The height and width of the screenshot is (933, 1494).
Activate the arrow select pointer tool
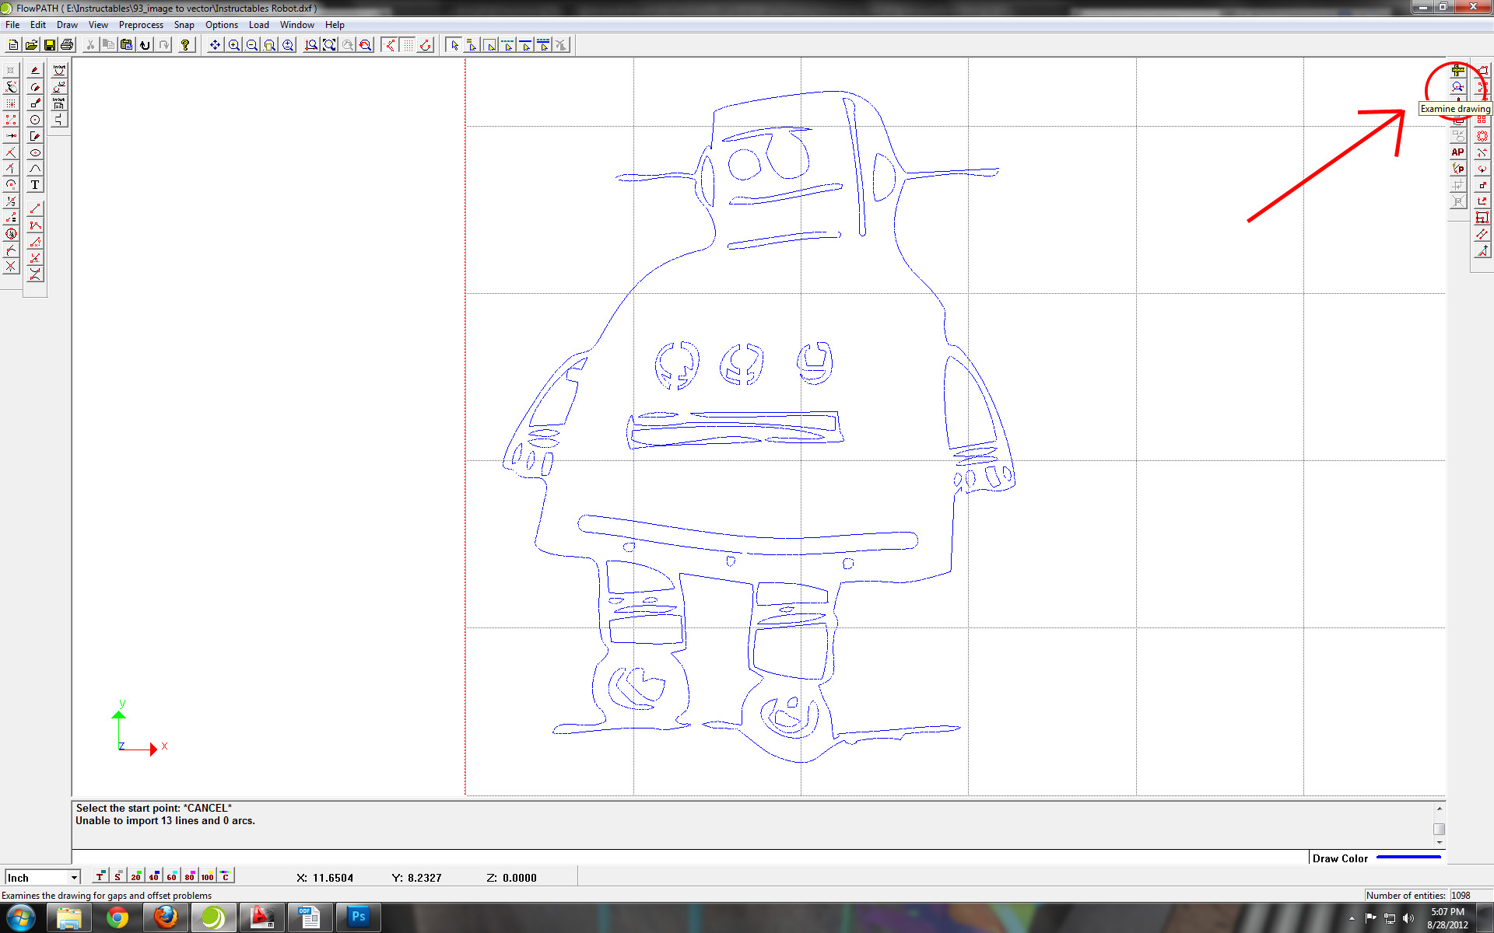[x=454, y=45]
